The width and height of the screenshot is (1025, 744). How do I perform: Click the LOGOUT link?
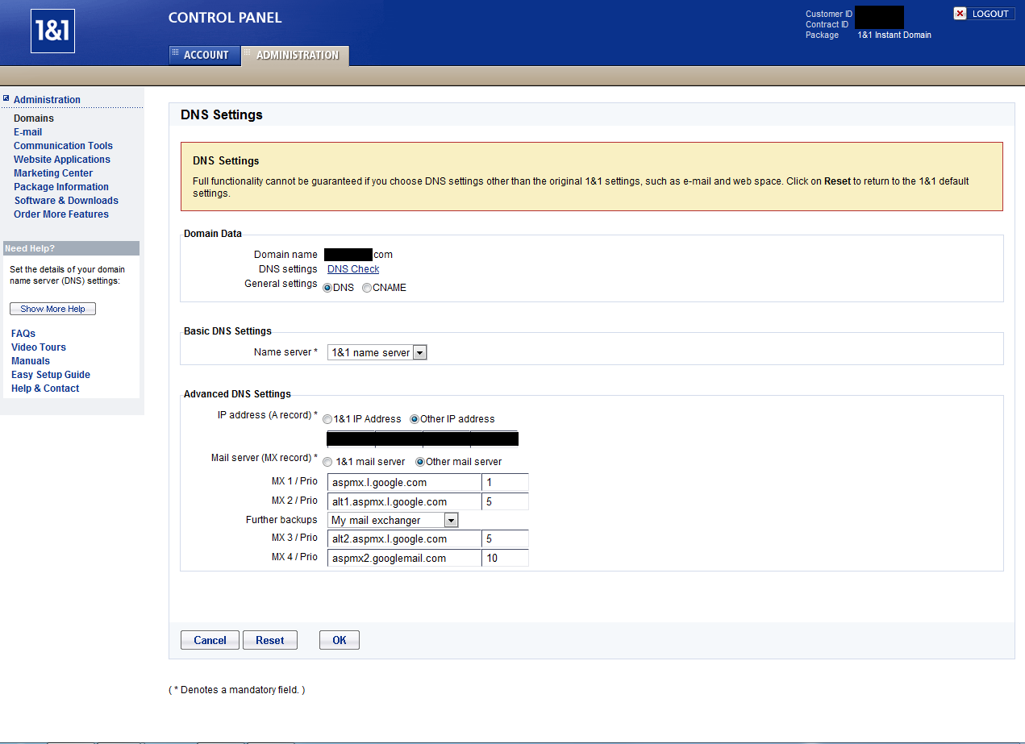[990, 14]
